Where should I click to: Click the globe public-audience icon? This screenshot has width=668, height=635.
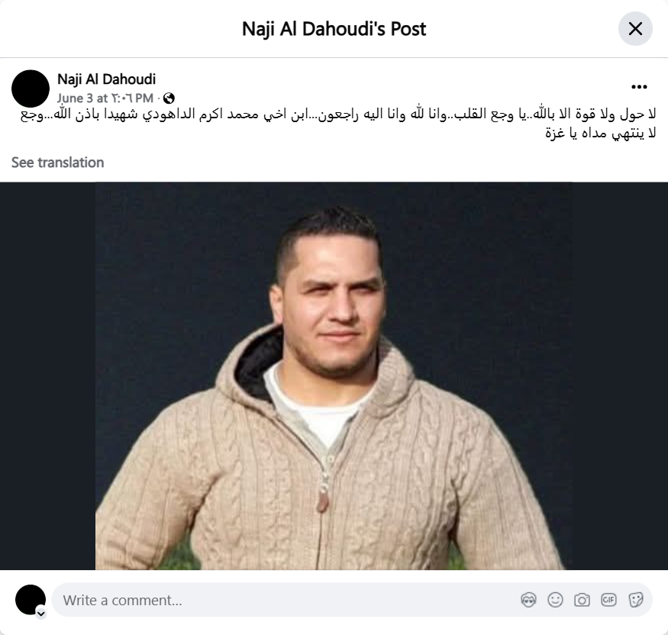click(169, 98)
